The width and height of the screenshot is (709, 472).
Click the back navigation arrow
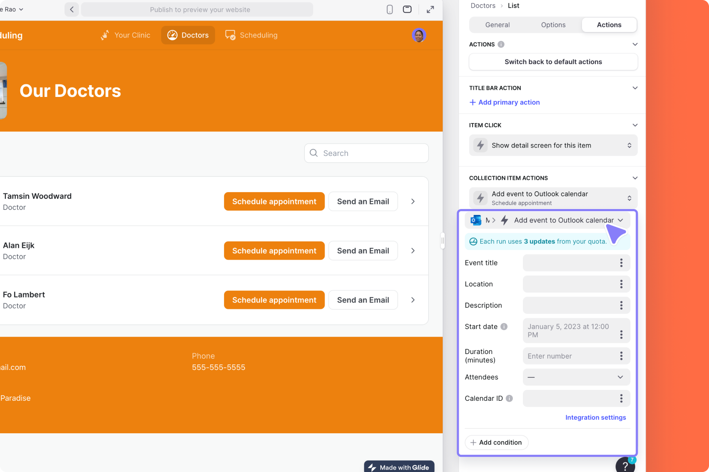coord(72,9)
